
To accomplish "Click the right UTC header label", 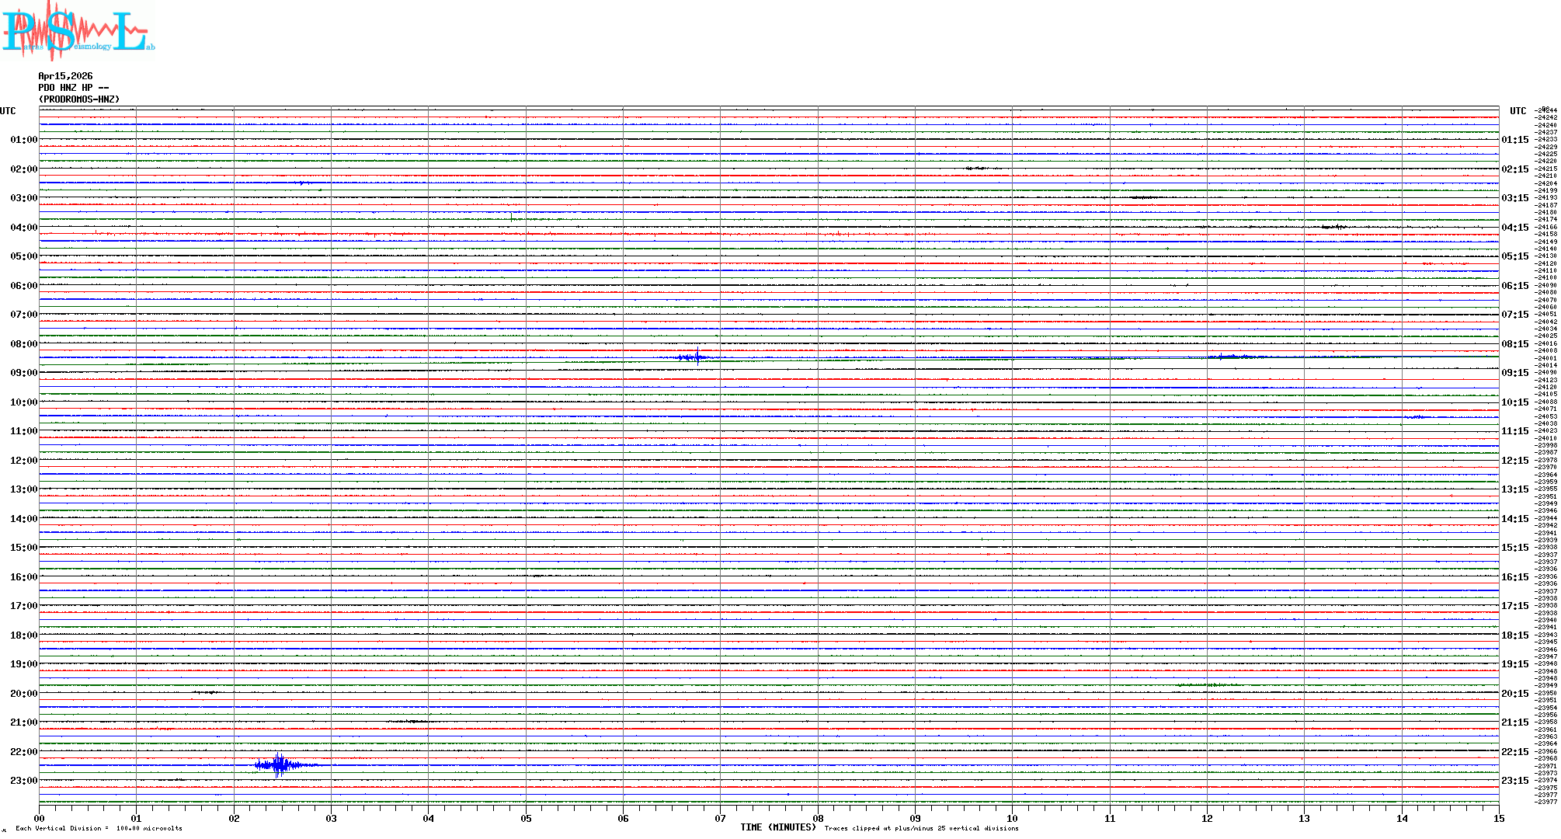I will click(1518, 111).
